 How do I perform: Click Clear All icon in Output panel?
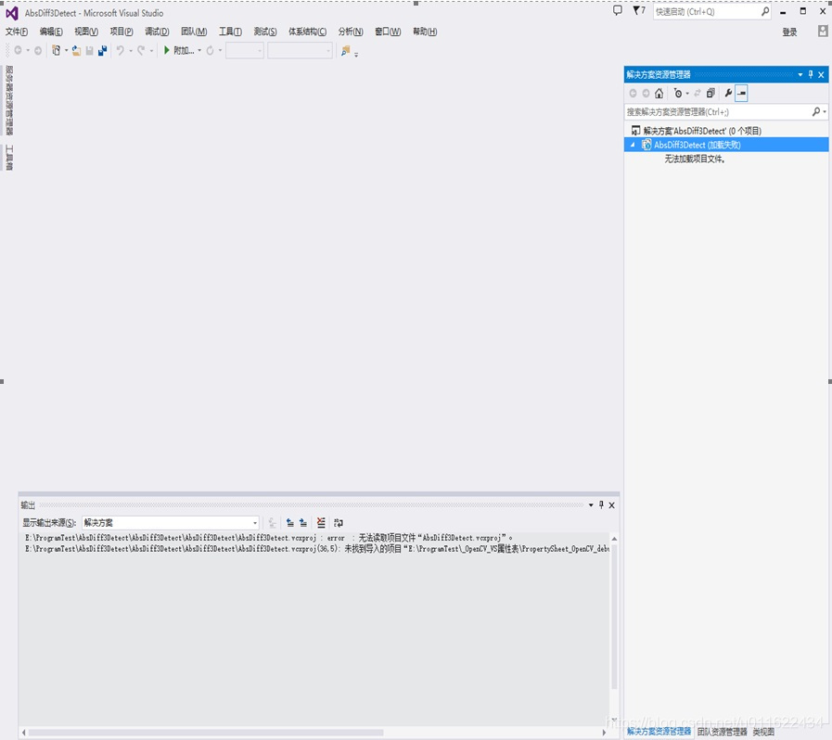(x=321, y=522)
